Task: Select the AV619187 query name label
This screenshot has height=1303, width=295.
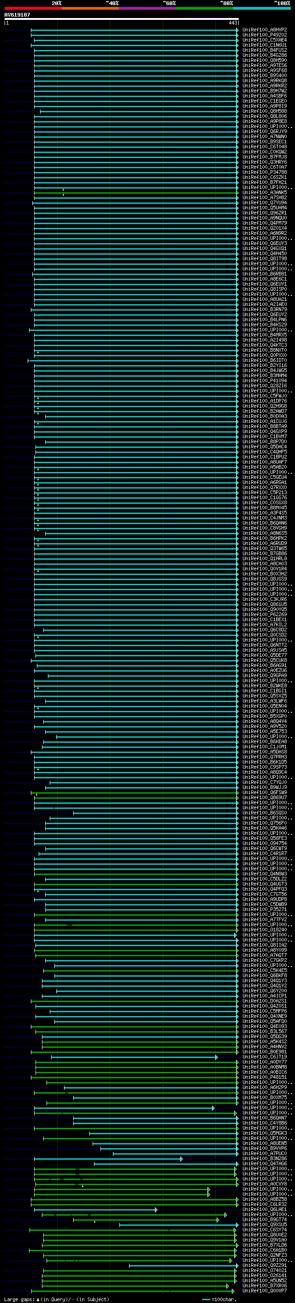Action: (17, 15)
